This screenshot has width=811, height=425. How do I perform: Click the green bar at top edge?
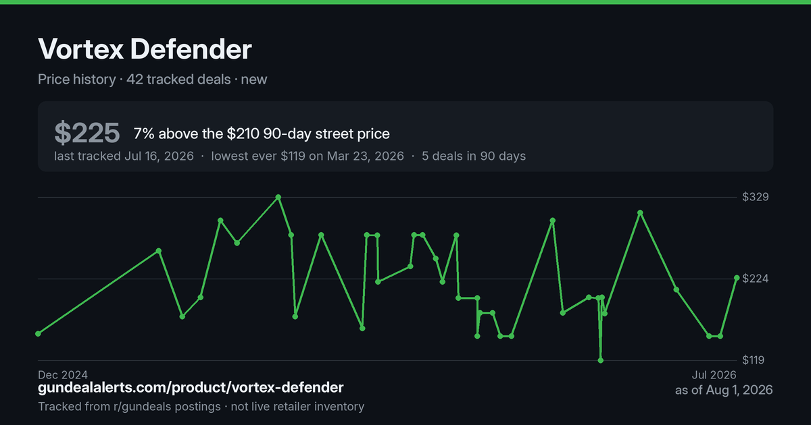pyautogui.click(x=405, y=2)
